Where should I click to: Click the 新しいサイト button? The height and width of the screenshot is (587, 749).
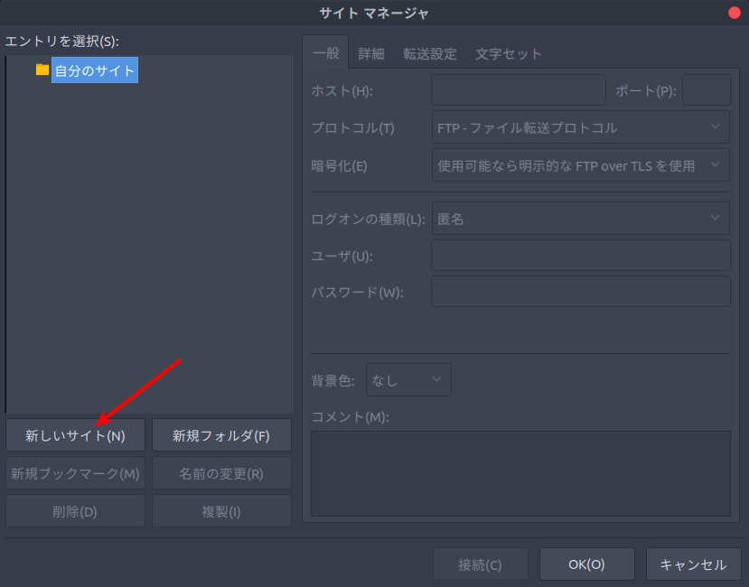[x=75, y=434]
